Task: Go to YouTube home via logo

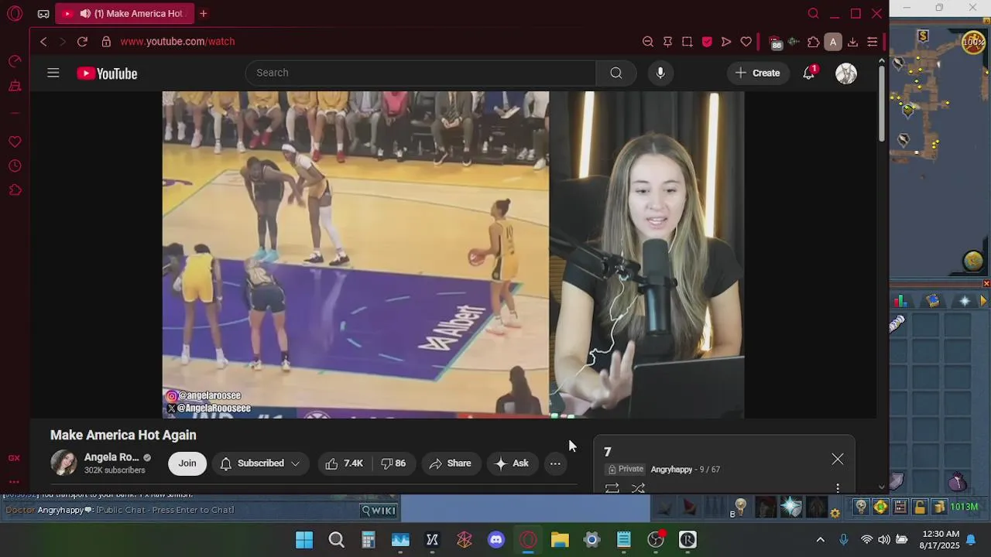Action: [x=107, y=73]
